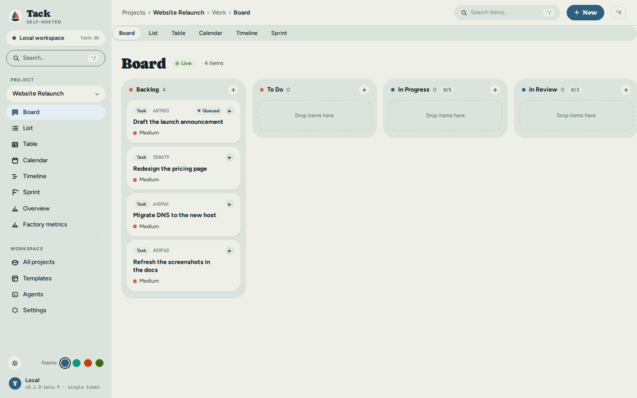Add an item to the To Do column
The image size is (637, 398).
(x=364, y=90)
